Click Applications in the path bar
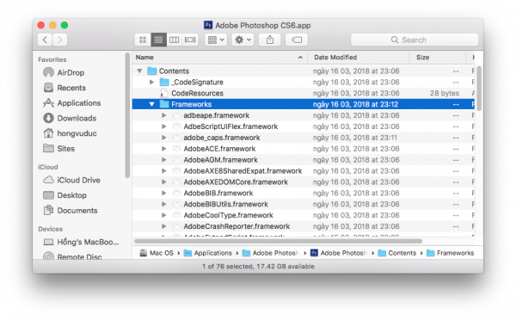516x320 pixels. 208,253
